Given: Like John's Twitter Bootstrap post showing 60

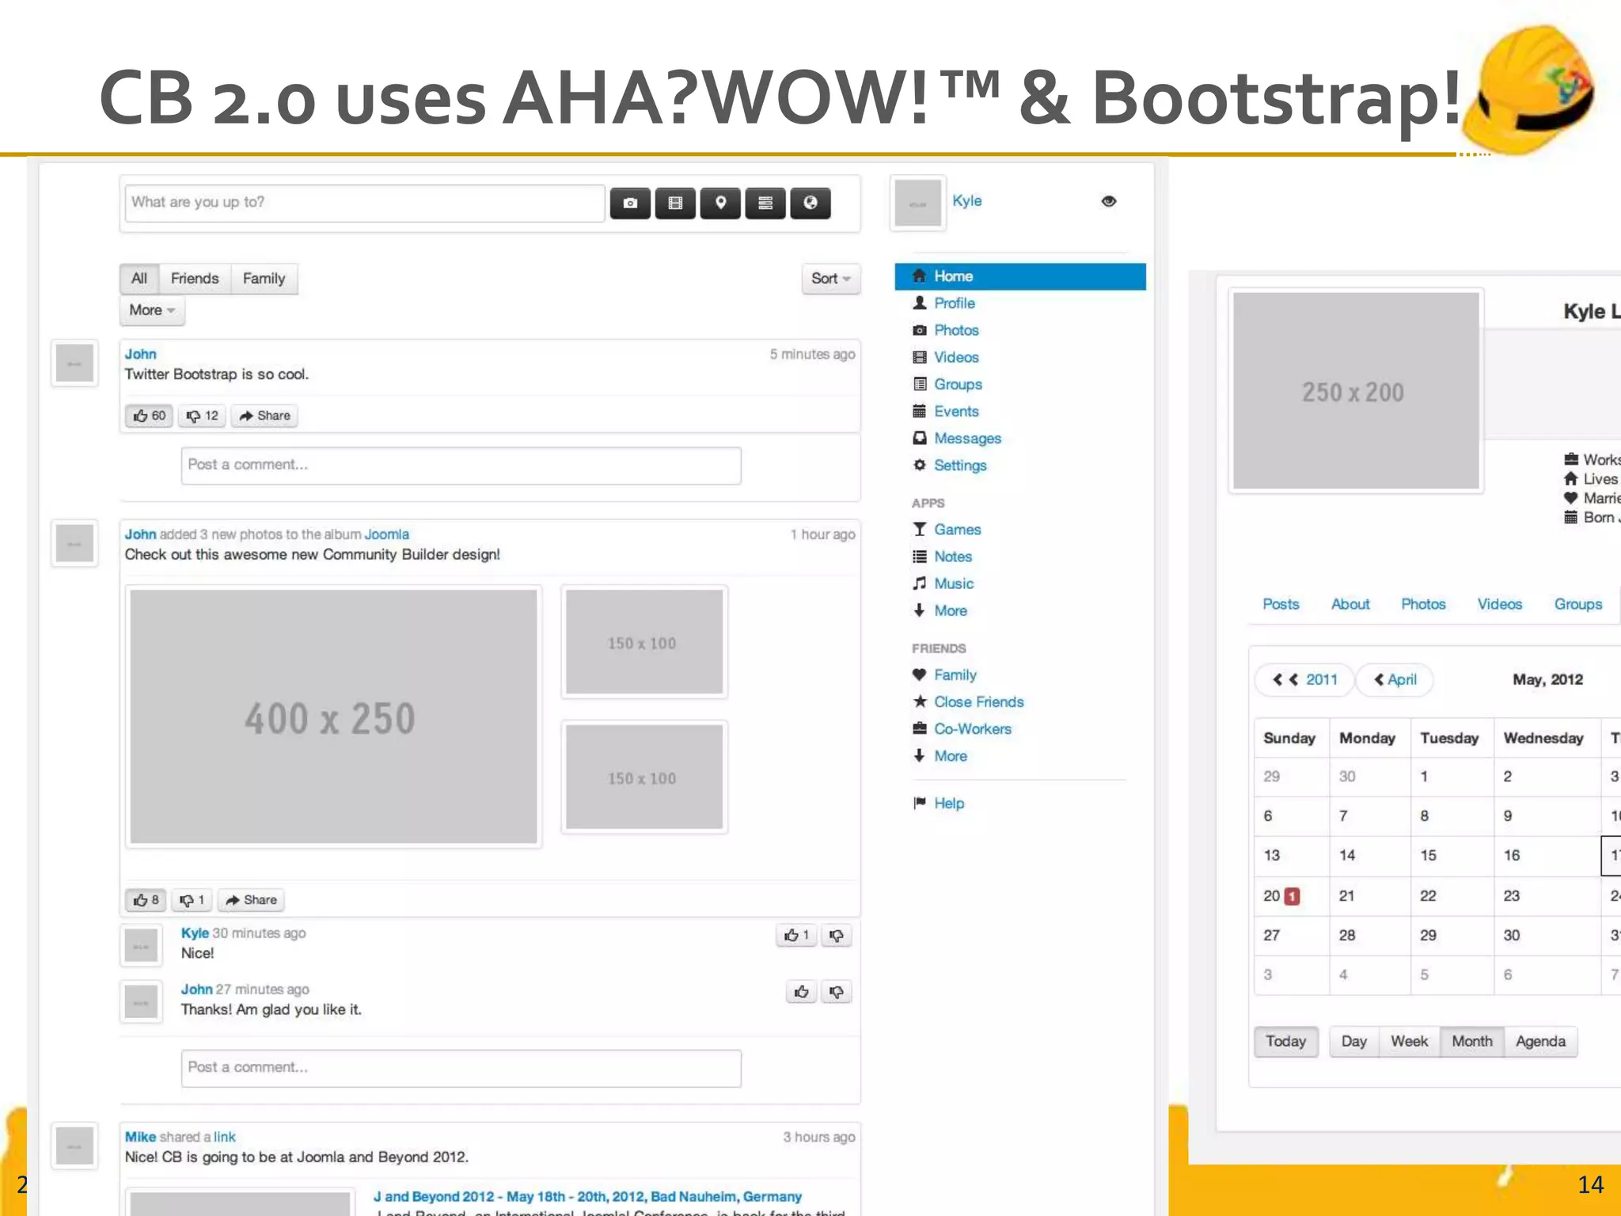Looking at the screenshot, I should [149, 416].
